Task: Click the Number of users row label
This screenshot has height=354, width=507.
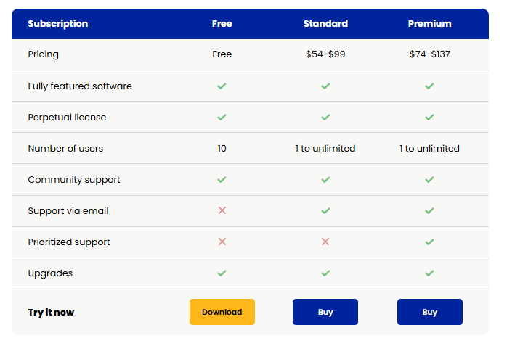Action: 65,148
